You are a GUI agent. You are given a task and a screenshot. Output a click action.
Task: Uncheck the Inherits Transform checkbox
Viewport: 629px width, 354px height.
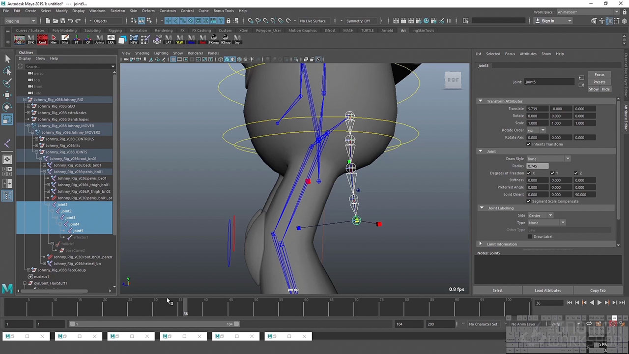point(529,145)
